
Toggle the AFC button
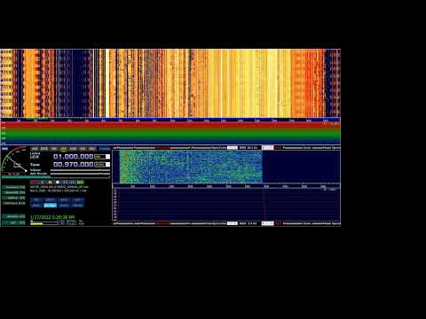coord(77,200)
